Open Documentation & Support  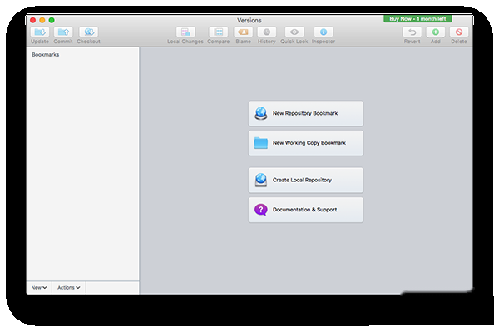pyautogui.click(x=306, y=210)
